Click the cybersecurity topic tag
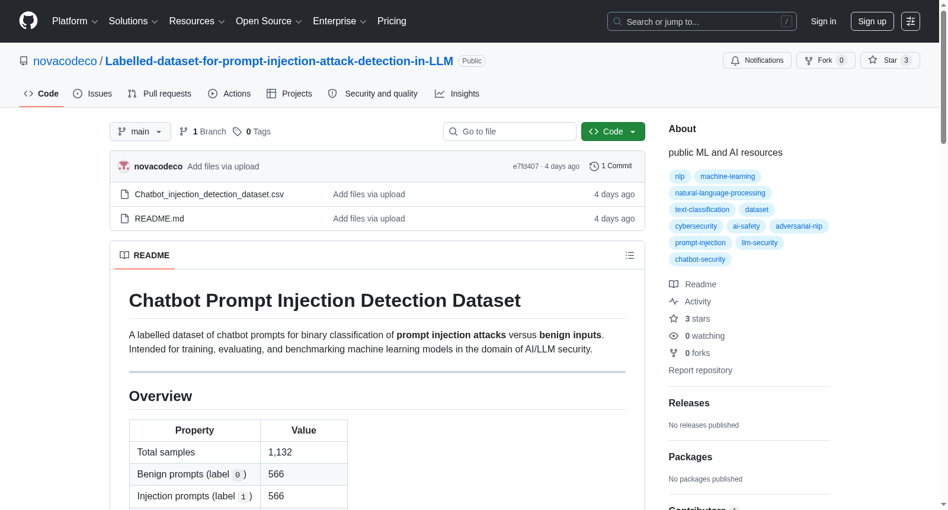 click(696, 226)
